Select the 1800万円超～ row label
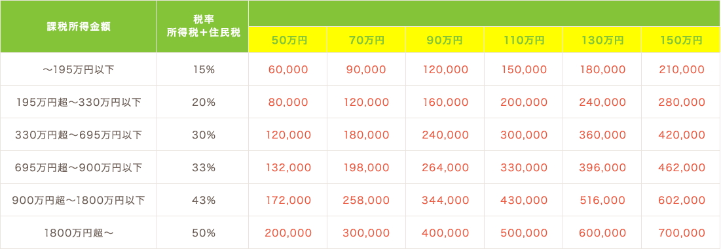The width and height of the screenshot is (721, 249). click(x=79, y=233)
